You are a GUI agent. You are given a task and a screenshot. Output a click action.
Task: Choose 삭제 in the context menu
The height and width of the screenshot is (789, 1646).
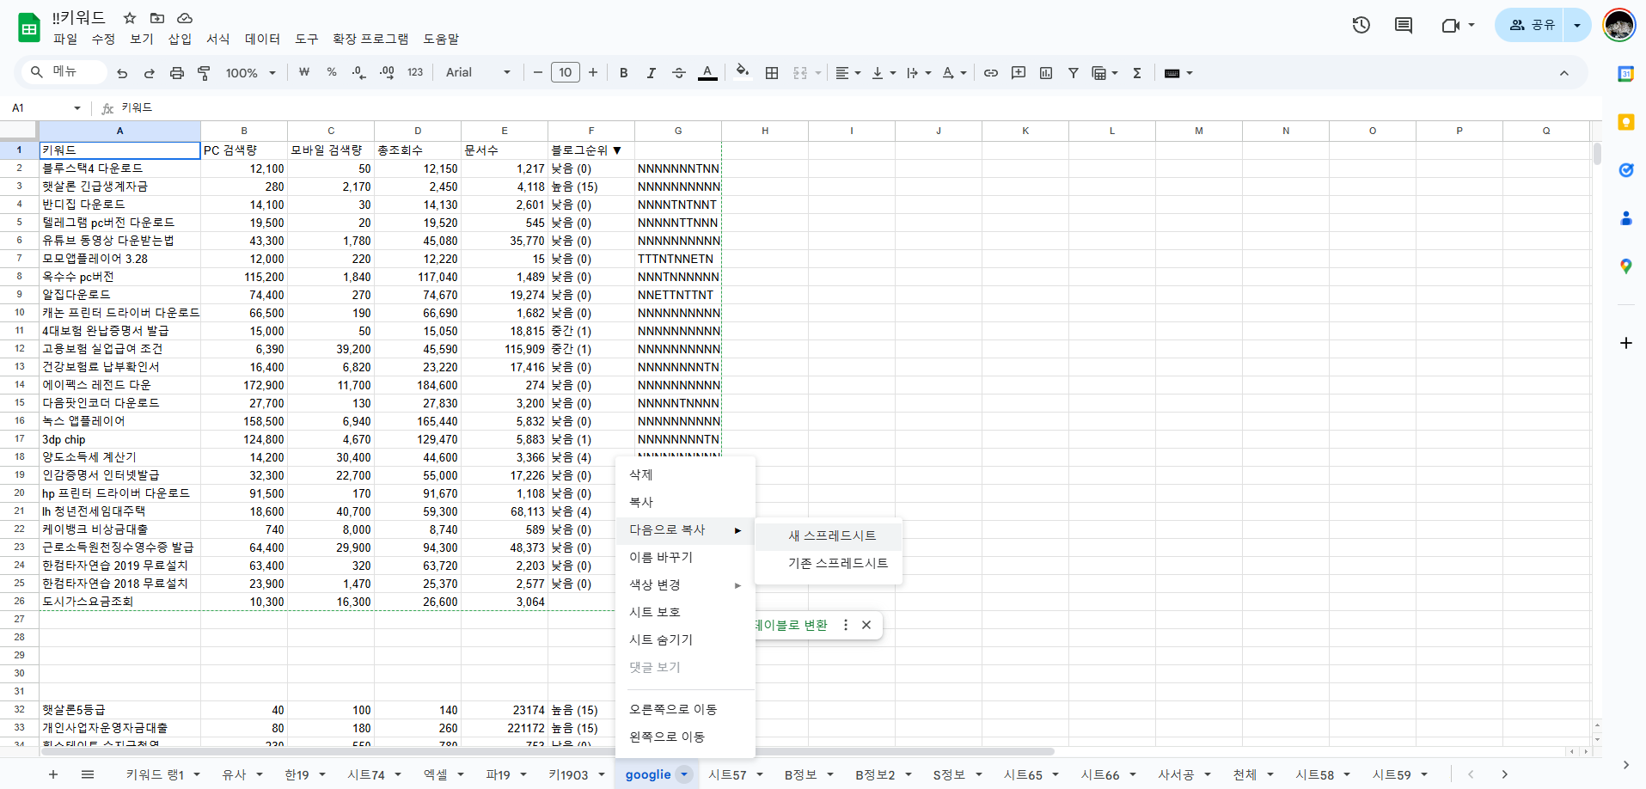[x=685, y=474]
